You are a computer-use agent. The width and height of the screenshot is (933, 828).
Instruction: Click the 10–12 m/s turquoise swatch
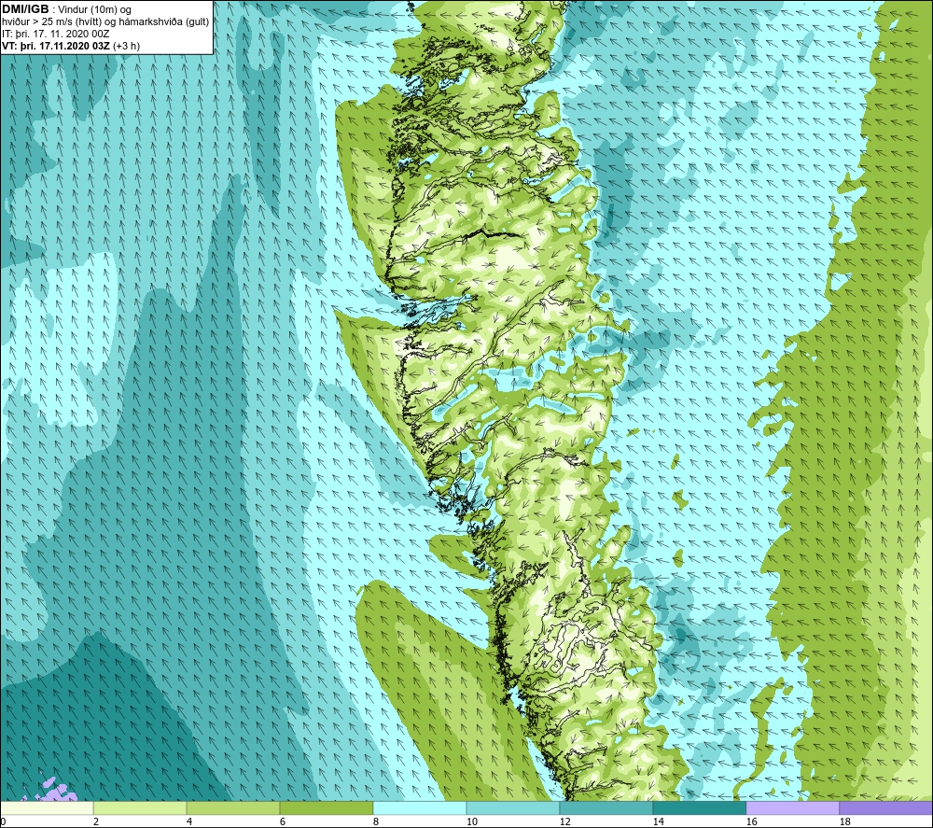click(x=513, y=807)
